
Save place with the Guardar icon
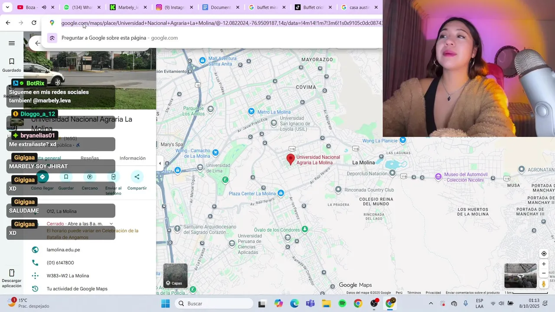point(66,177)
